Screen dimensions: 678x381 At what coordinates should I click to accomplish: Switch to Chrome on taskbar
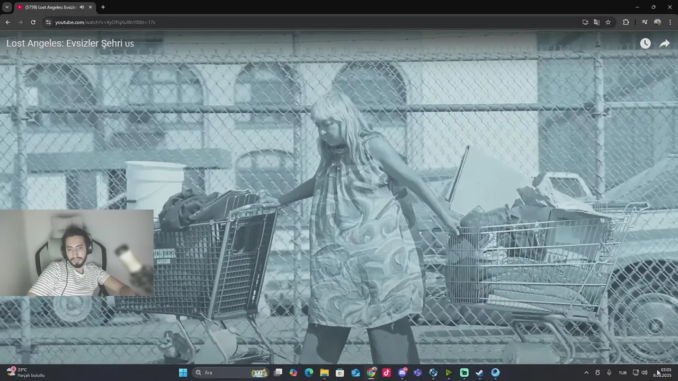(x=371, y=373)
